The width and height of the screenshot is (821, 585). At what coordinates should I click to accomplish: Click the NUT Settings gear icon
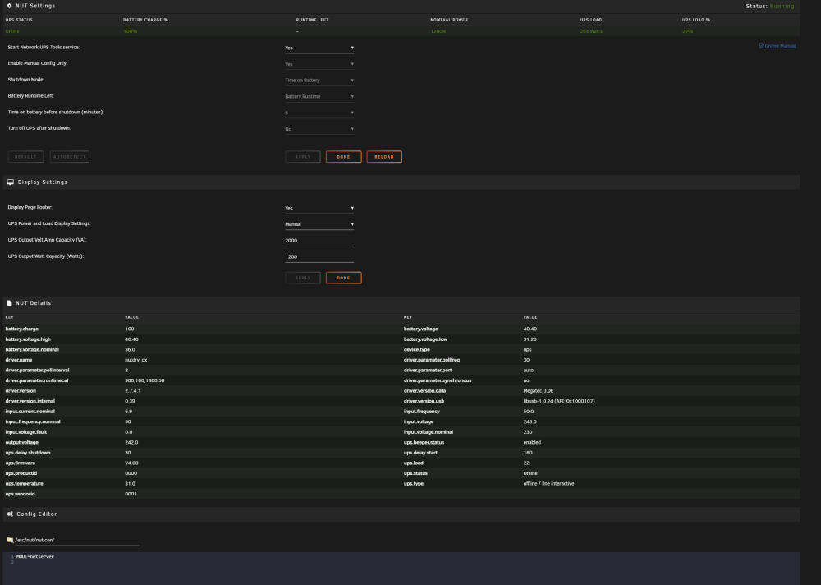tap(9, 6)
